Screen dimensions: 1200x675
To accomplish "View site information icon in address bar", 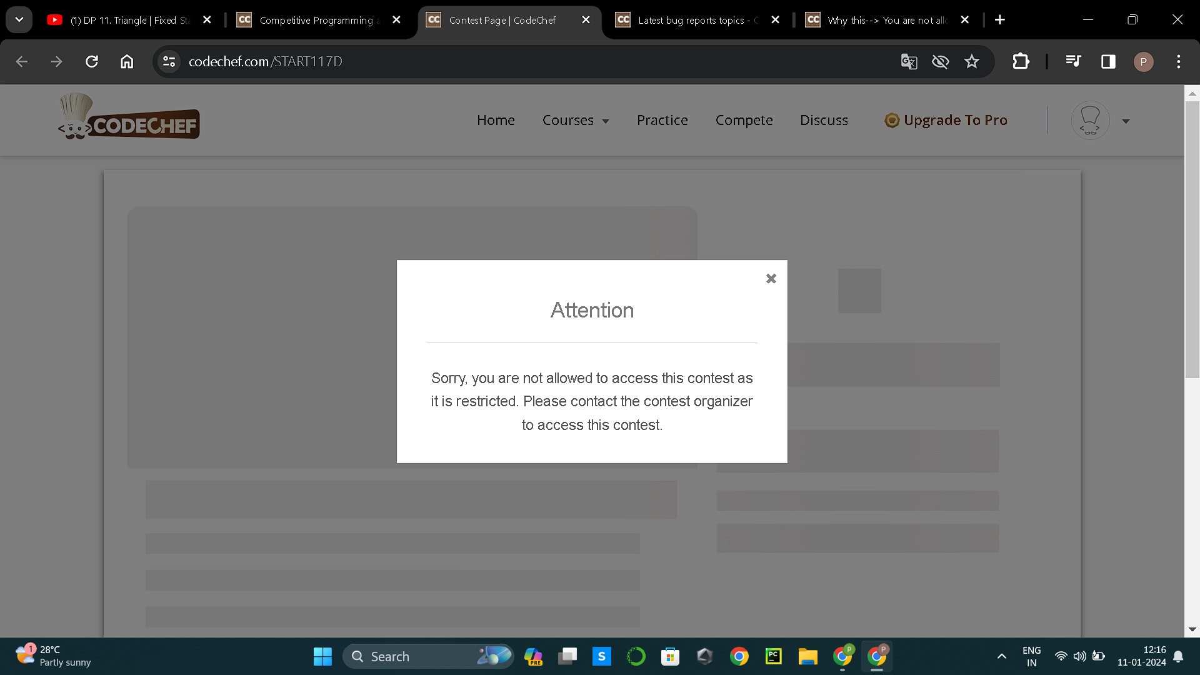I will [x=169, y=61].
